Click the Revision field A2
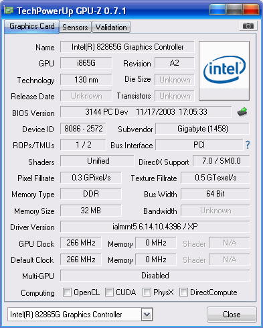Screen dimensions: 263x328 pyautogui.click(x=175, y=63)
